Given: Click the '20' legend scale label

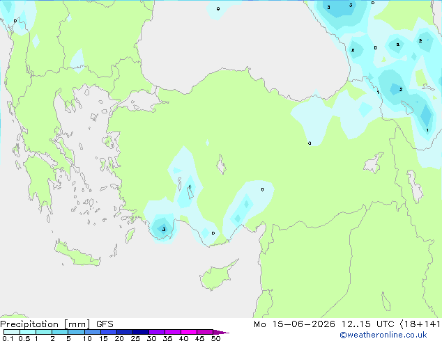Looking at the screenshot, I should (x=119, y=338).
